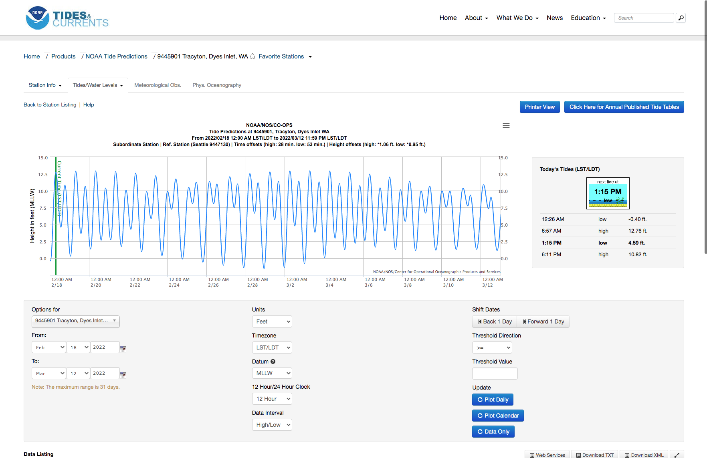Open the About dropdown menu

pos(476,18)
